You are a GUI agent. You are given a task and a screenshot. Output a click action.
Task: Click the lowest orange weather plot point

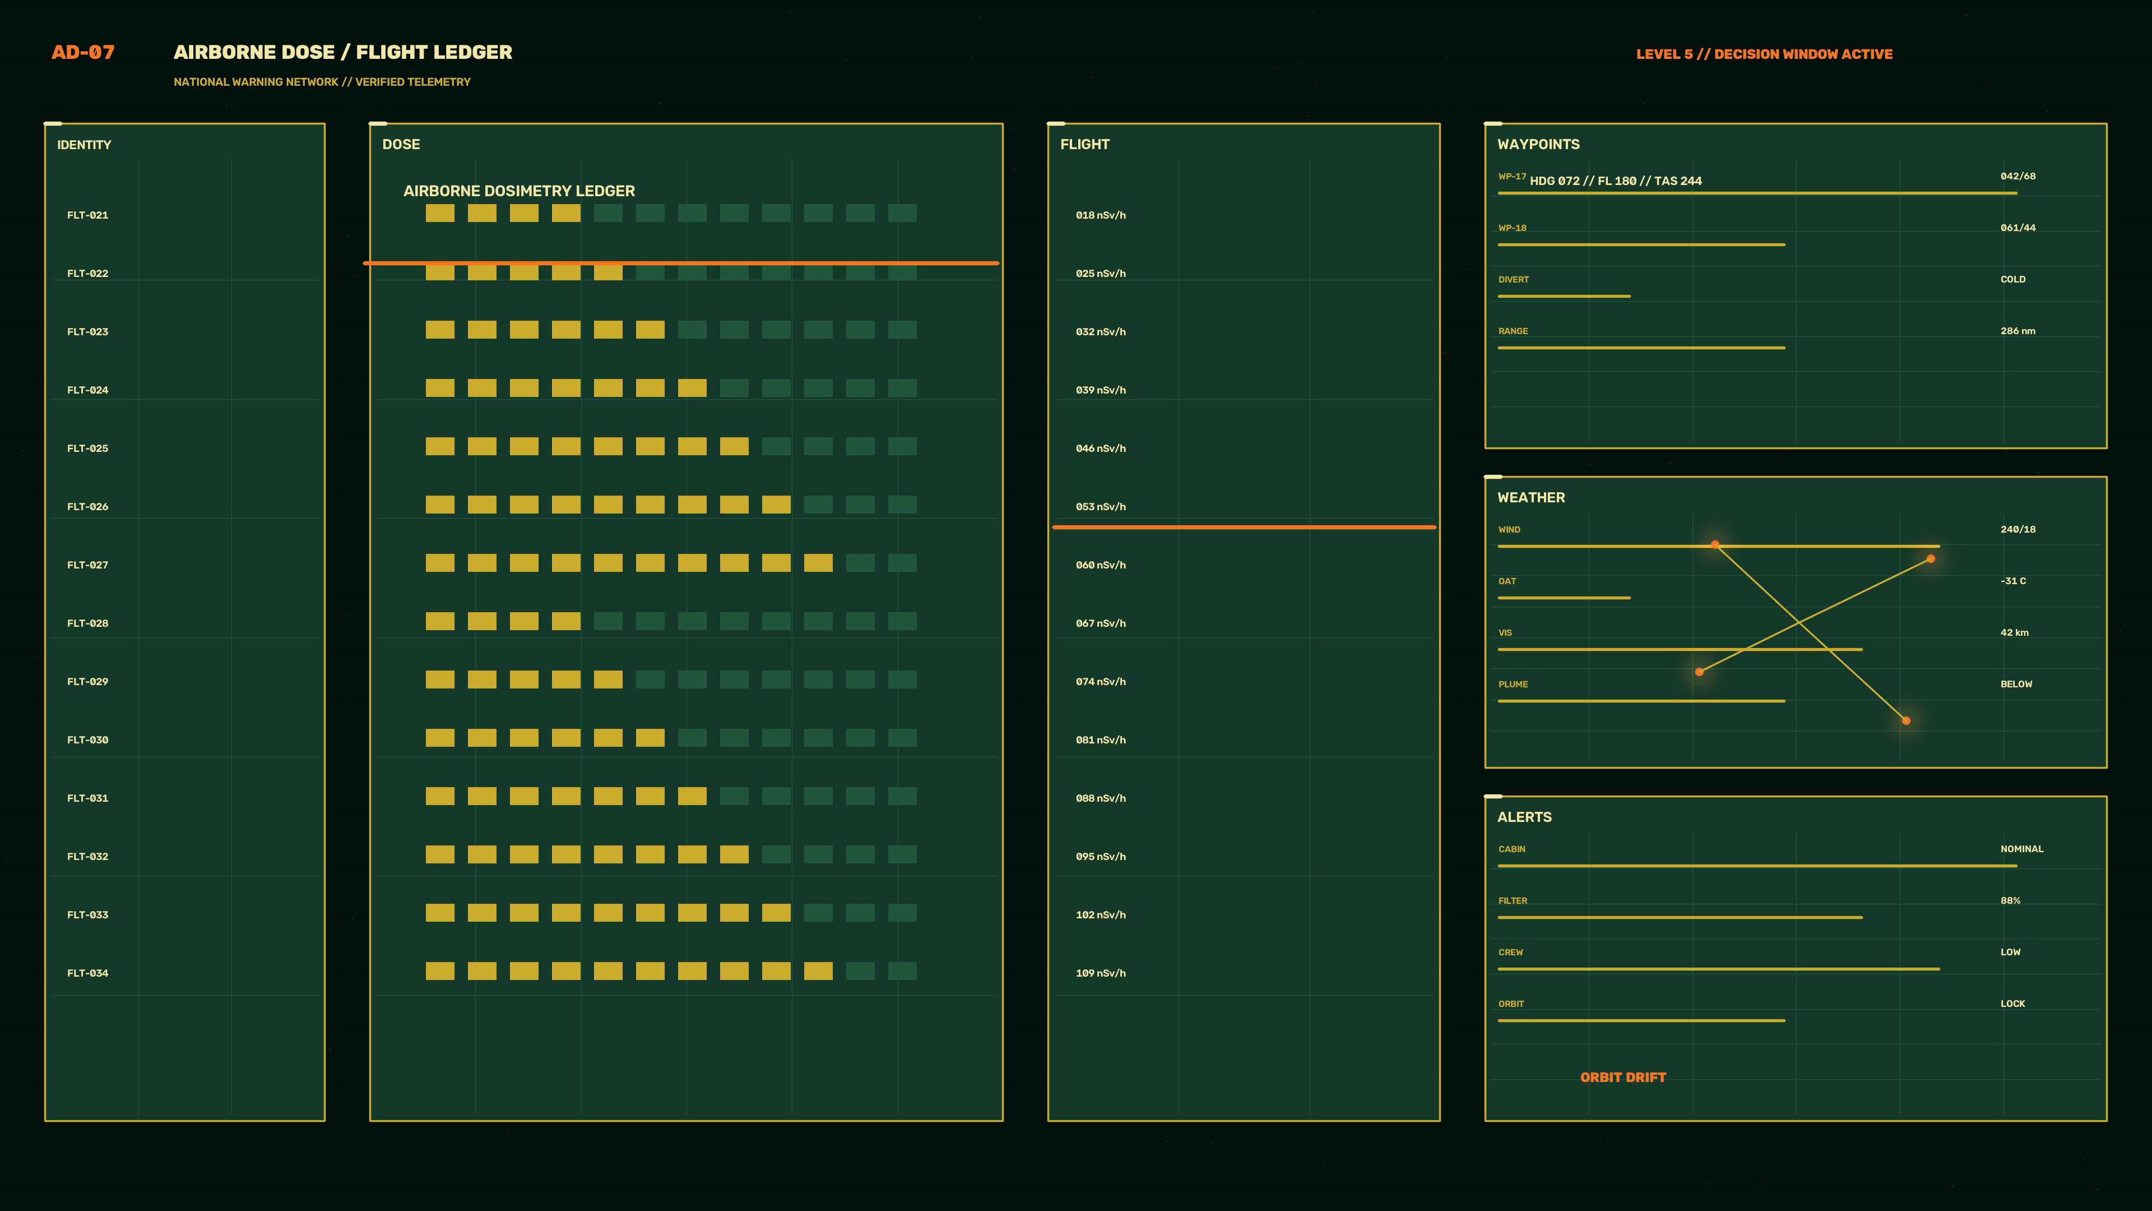click(1905, 720)
